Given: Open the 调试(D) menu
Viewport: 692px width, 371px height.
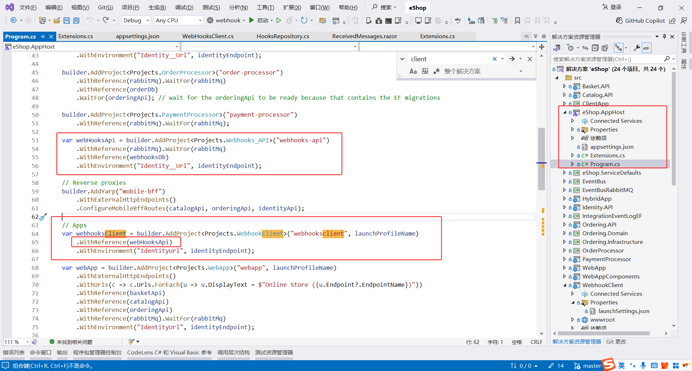Looking at the screenshot, I should (184, 8).
